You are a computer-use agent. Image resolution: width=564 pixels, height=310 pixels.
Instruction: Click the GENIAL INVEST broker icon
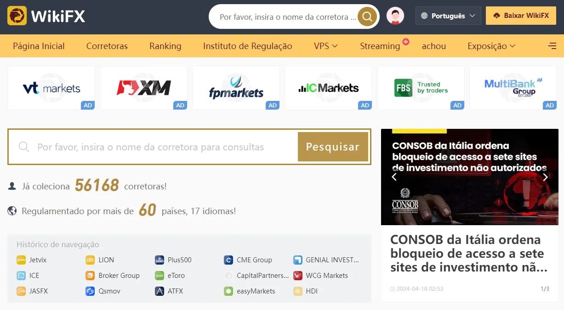[298, 260]
